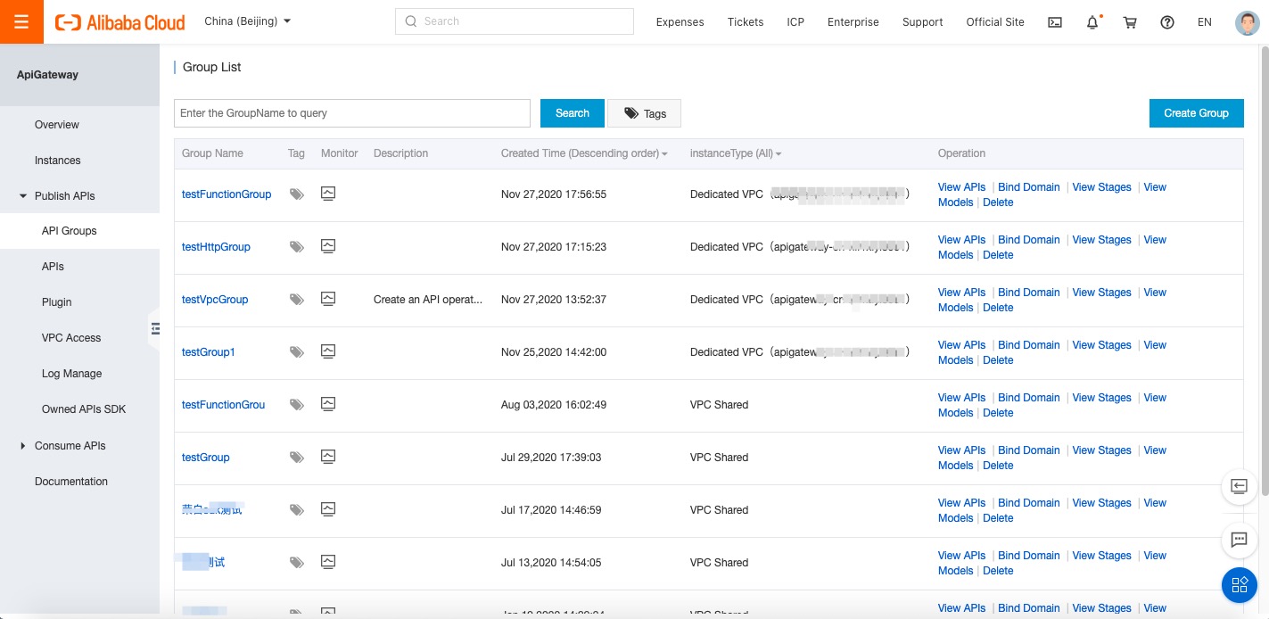The width and height of the screenshot is (1269, 619).
Task: Click View Stages for testVpcGroup
Action: [1101, 293]
